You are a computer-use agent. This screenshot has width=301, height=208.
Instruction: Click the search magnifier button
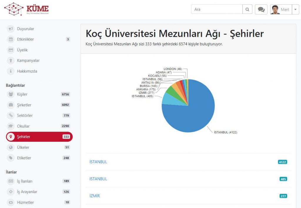coord(247,9)
